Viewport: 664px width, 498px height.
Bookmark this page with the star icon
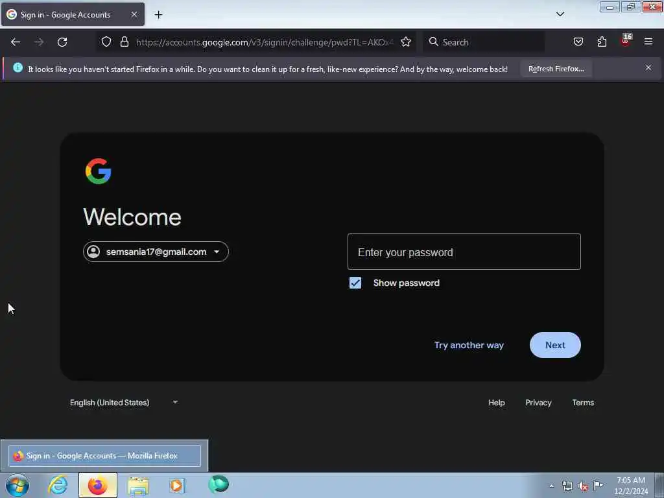point(406,42)
